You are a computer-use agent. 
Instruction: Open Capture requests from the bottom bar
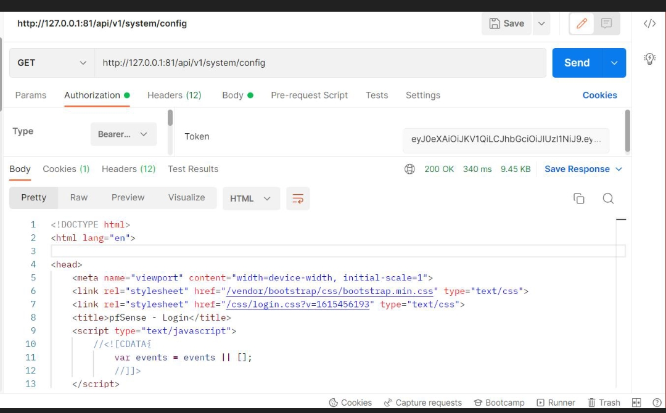[x=423, y=403]
